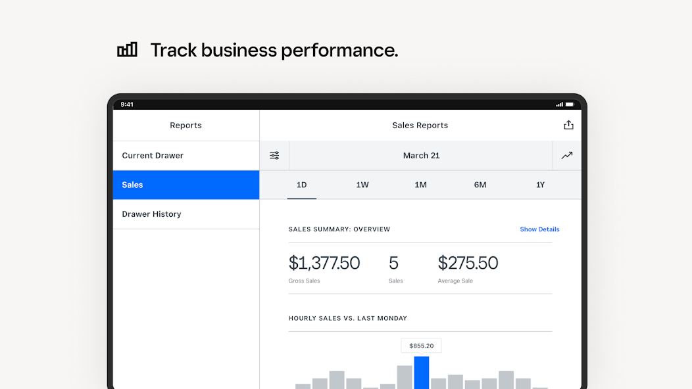Switch to the 1M time range
The width and height of the screenshot is (692, 389).
tap(420, 185)
